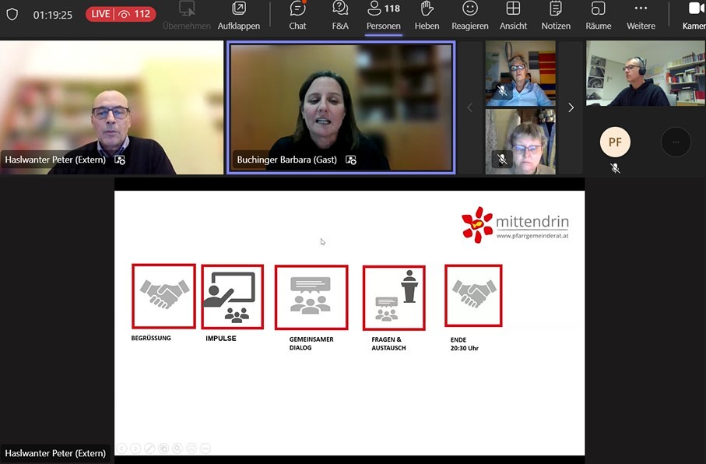Screen dimensions: 706x464
Task: Open the overflow participants ellipsis circle
Action: point(676,142)
